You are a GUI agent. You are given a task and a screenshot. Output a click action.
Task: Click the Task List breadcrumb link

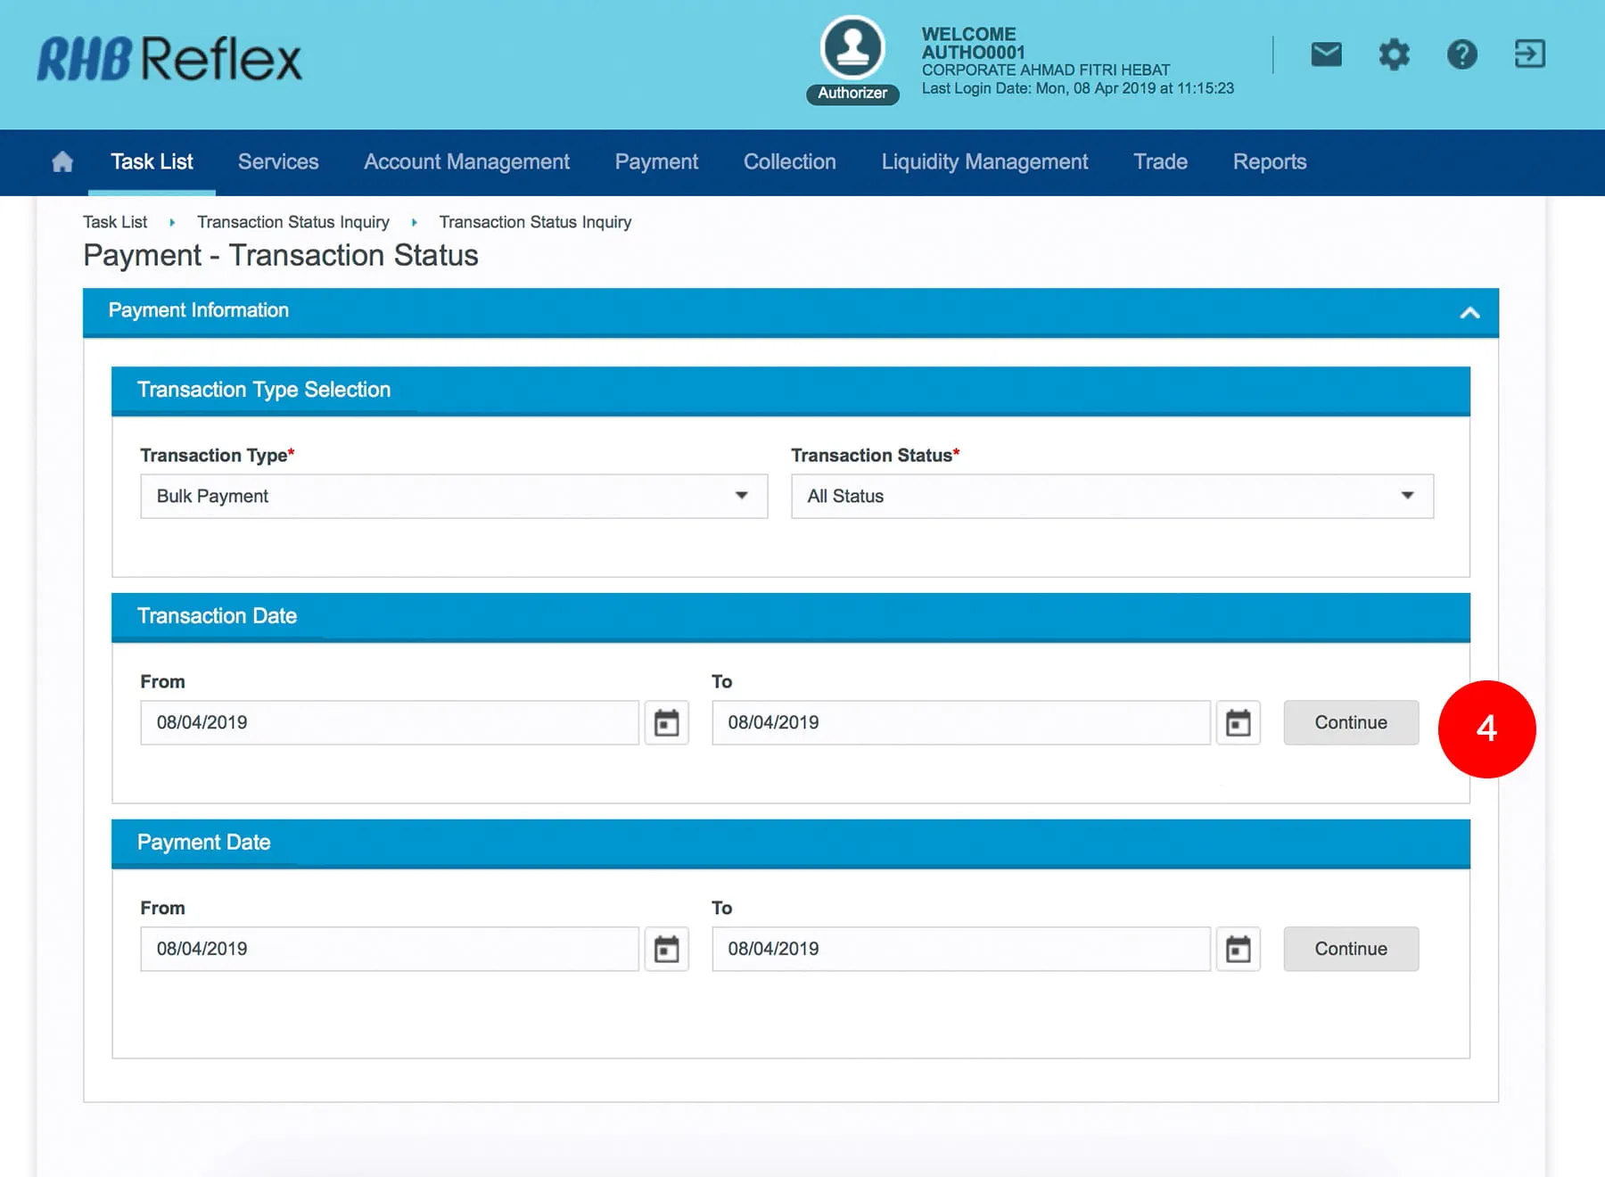coord(115,222)
